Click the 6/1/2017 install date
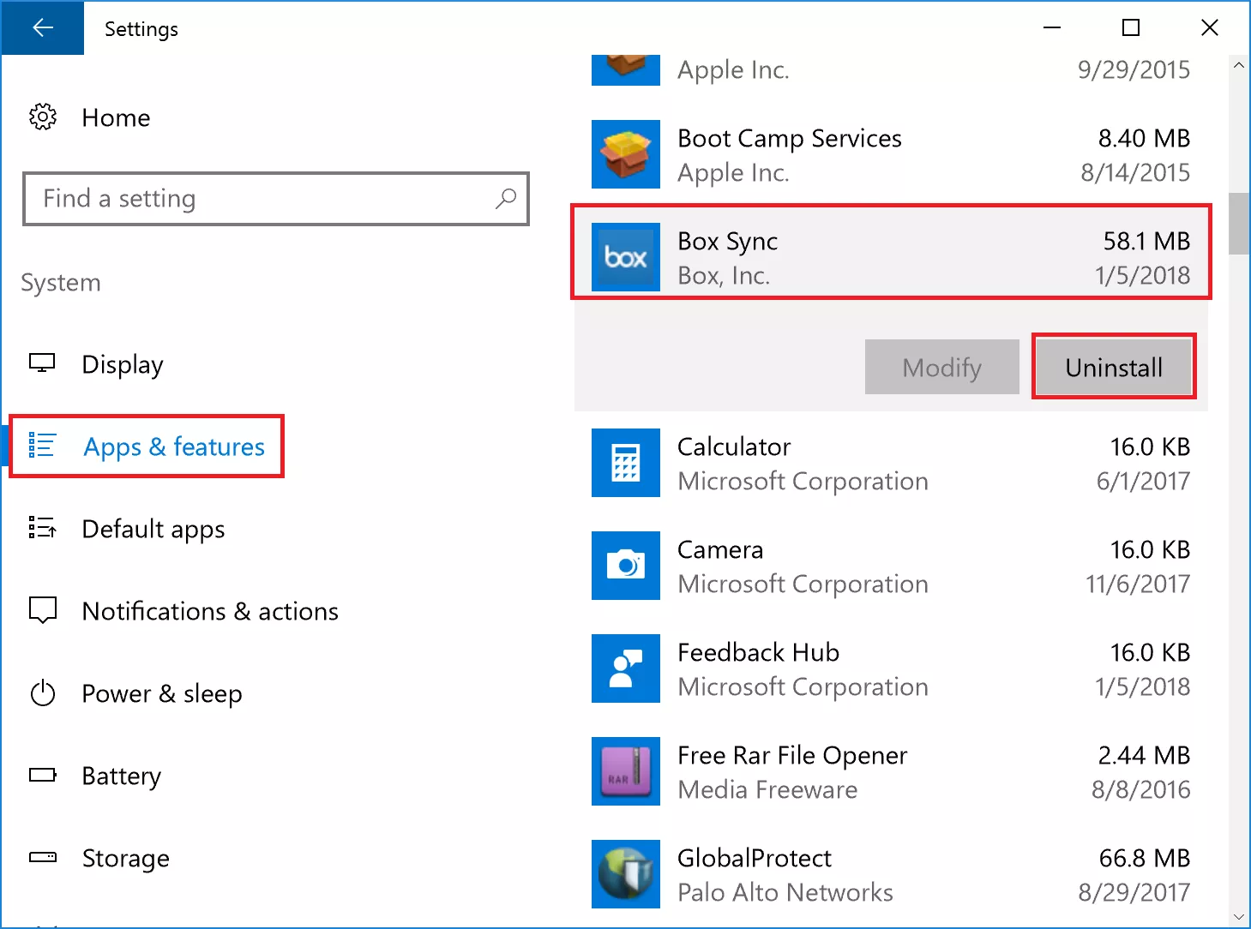The image size is (1251, 929). pos(1143,481)
